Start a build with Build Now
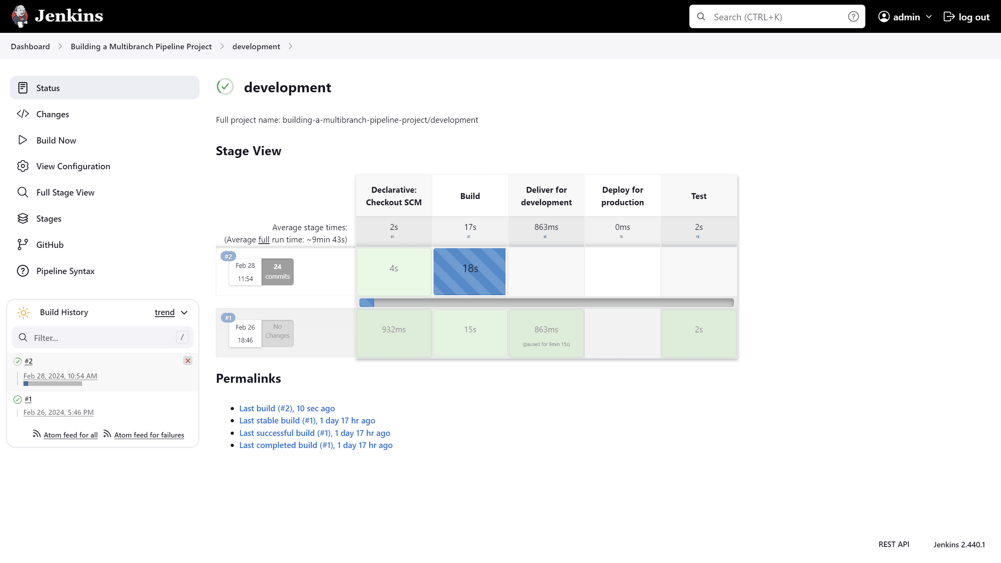 pyautogui.click(x=56, y=140)
